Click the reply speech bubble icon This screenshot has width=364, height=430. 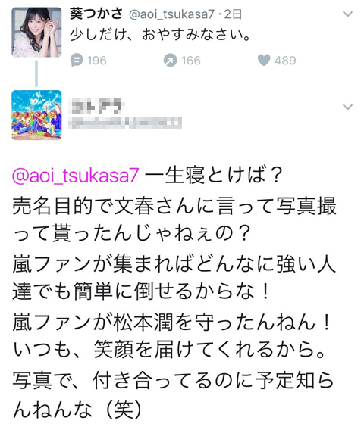pos(77,61)
